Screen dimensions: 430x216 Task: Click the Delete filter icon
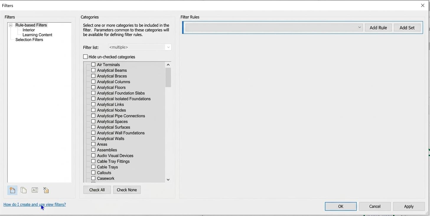46,190
